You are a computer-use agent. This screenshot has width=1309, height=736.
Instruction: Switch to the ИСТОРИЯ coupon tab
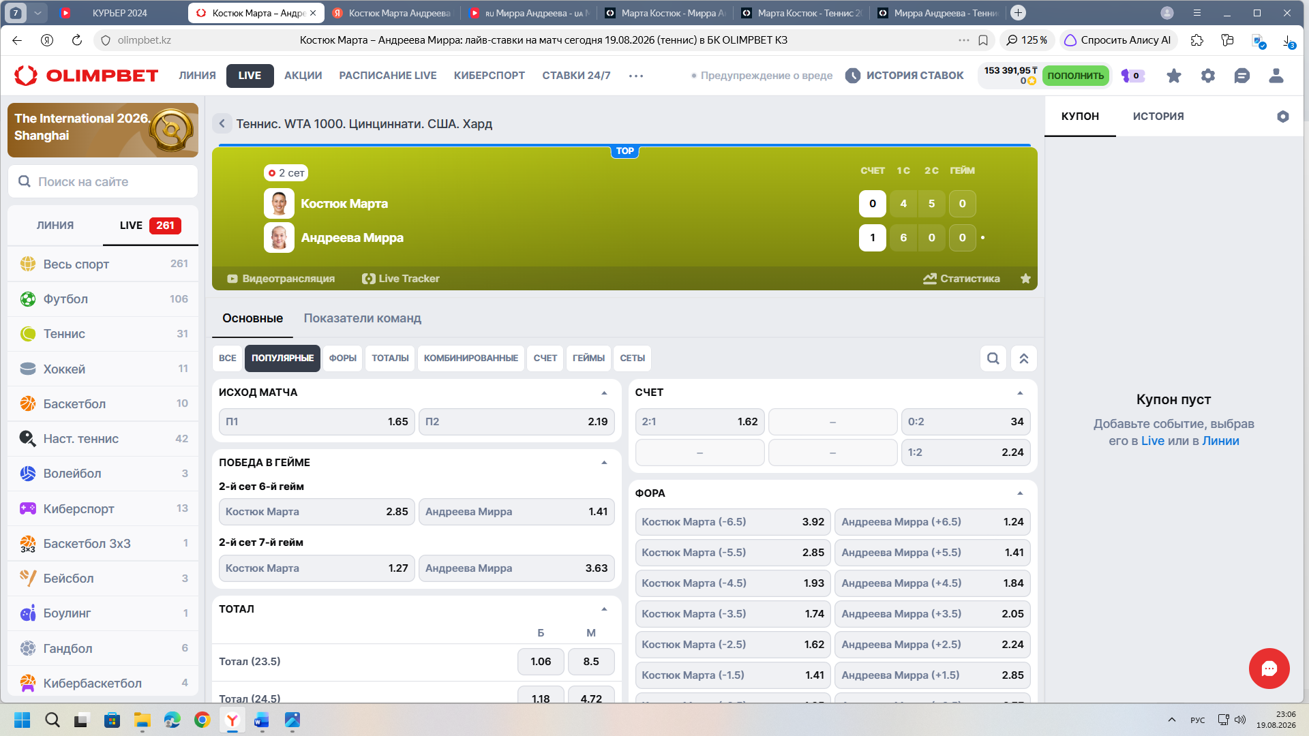pos(1158,117)
